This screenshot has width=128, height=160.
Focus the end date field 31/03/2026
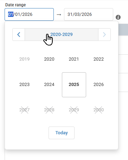coord(89,14)
